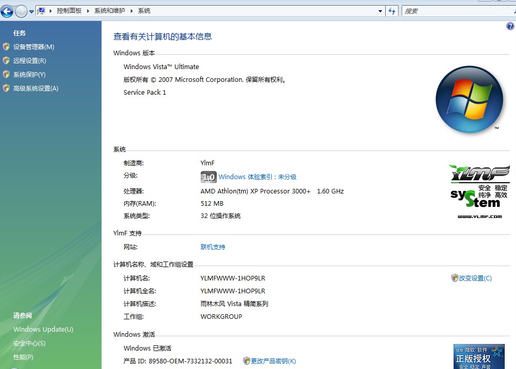The width and height of the screenshot is (516, 369).
Task: Click the Back navigation arrow button
Action: (x=7, y=11)
